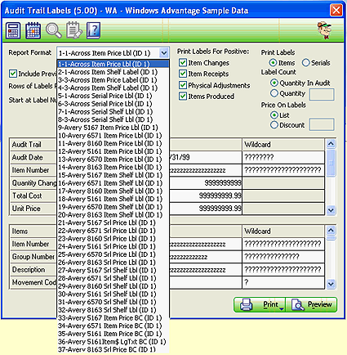Viewport: 347px width, 355px height.
Task: Click the Movement Code wildcard cell
Action: (x=283, y=282)
